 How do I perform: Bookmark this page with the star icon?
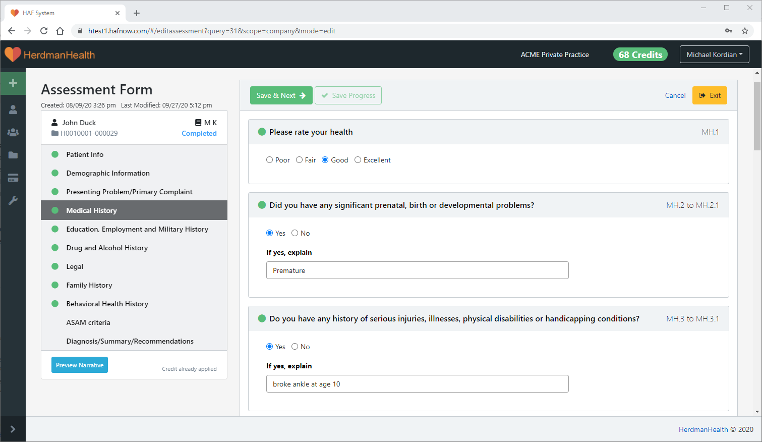tap(744, 31)
